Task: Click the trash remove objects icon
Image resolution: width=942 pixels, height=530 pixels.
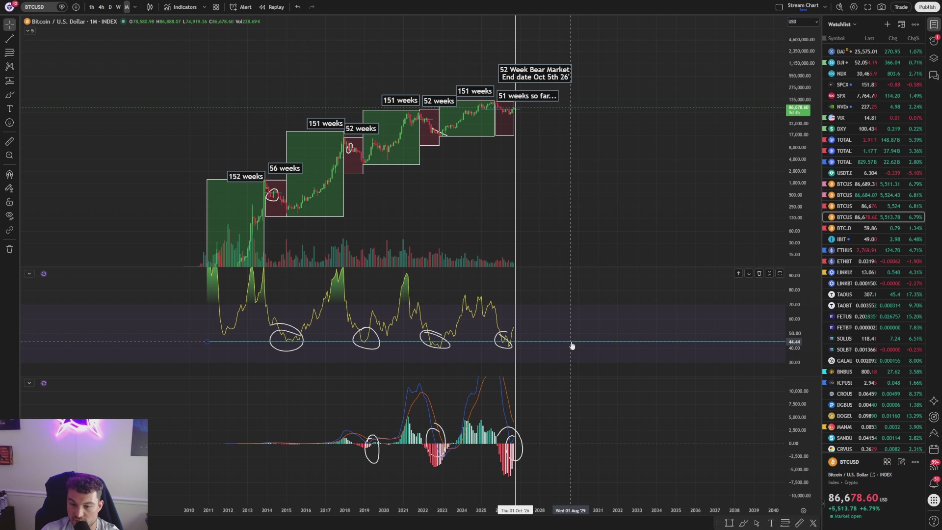Action: point(9,249)
